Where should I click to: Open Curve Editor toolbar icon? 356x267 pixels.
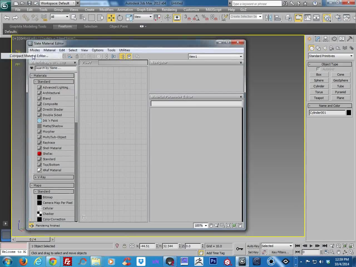[x=308, y=18]
